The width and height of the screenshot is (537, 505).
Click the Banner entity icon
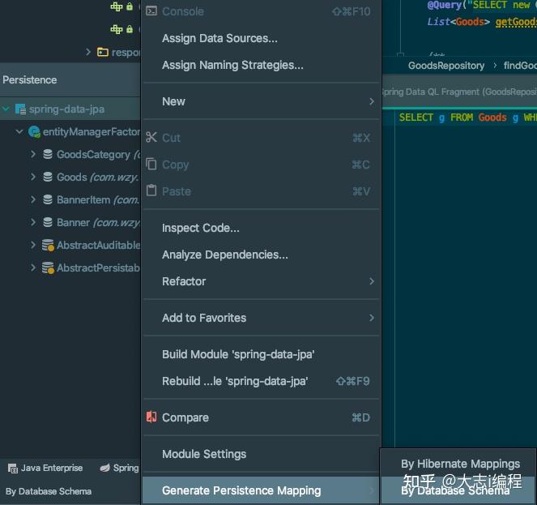click(48, 222)
